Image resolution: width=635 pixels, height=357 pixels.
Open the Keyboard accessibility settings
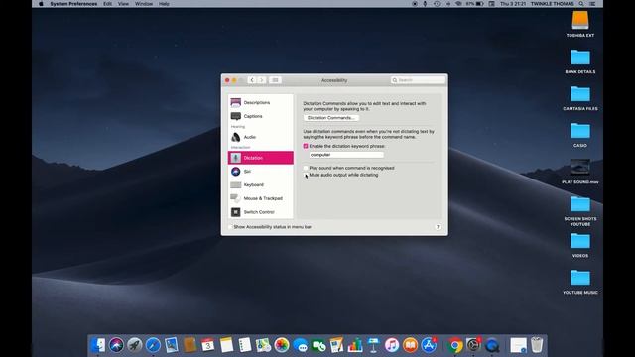[x=261, y=185]
